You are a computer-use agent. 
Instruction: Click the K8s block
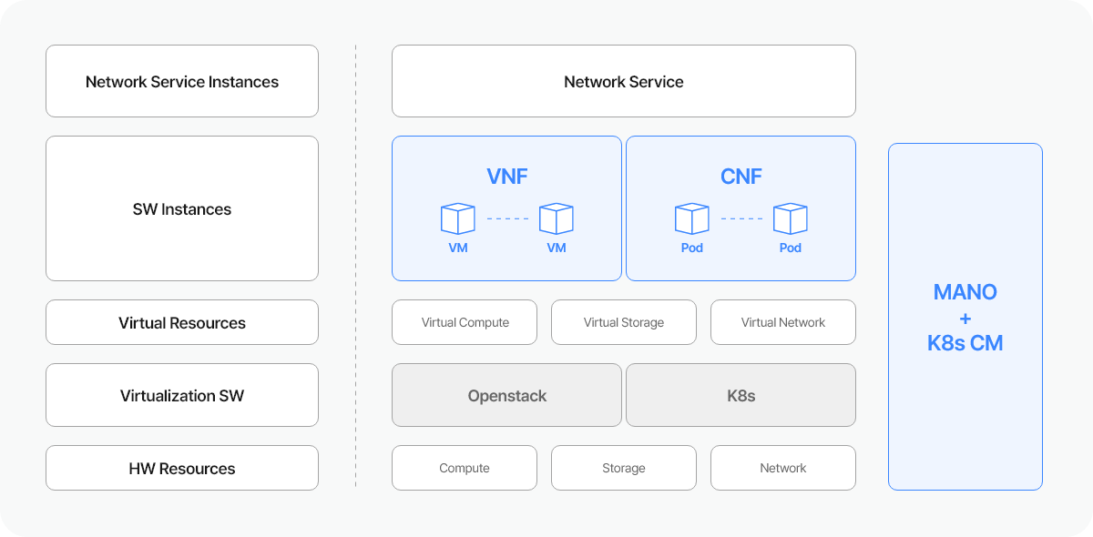point(741,395)
